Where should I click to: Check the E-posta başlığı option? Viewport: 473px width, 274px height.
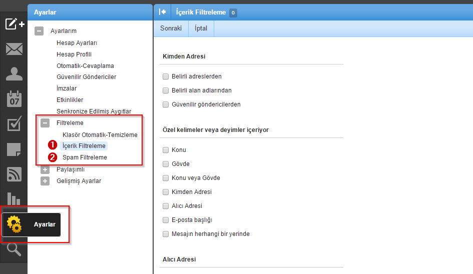[x=166, y=220]
